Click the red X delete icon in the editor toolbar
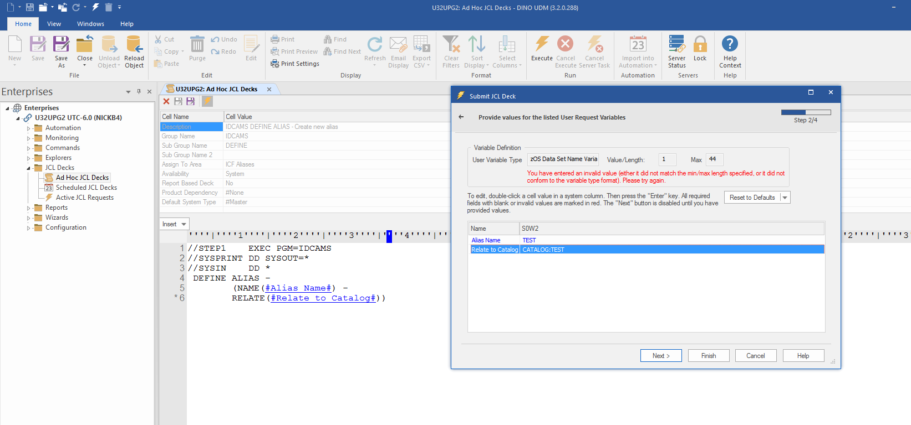This screenshot has height=425, width=911. point(166,101)
